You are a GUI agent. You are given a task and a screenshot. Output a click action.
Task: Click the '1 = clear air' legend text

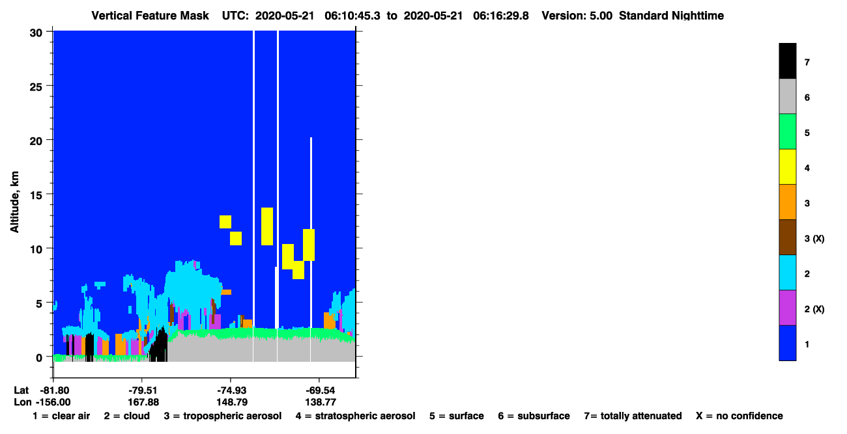[x=61, y=416]
